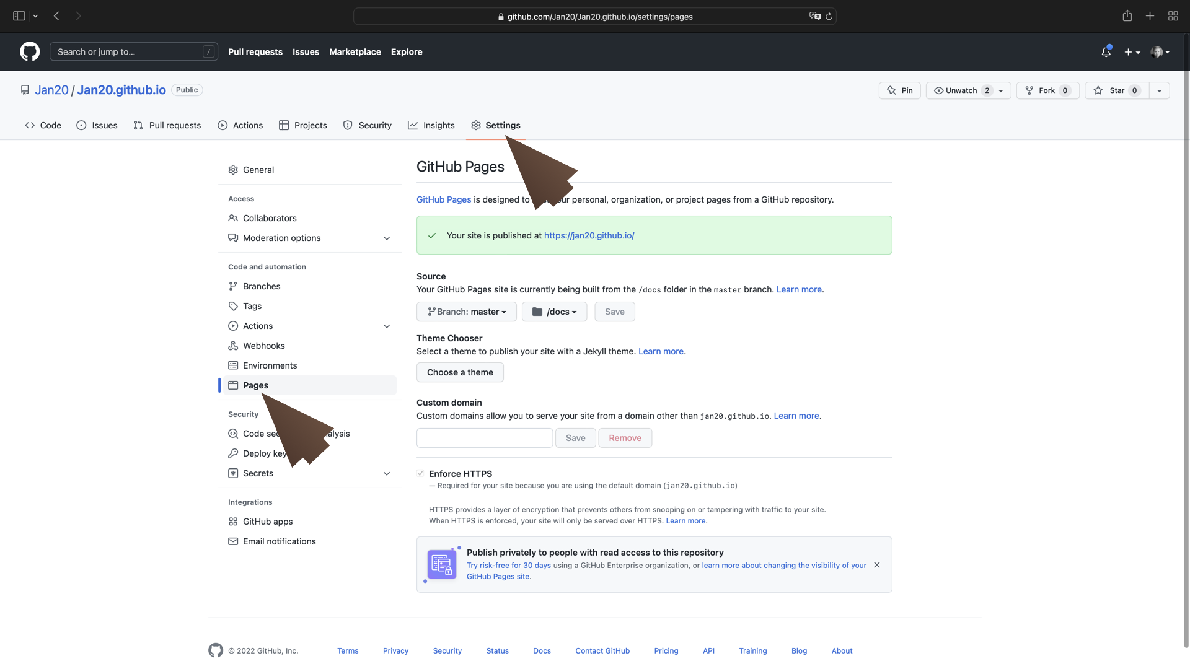Click the GitHub Octocat logo
The width and height of the screenshot is (1190, 669).
coord(30,51)
